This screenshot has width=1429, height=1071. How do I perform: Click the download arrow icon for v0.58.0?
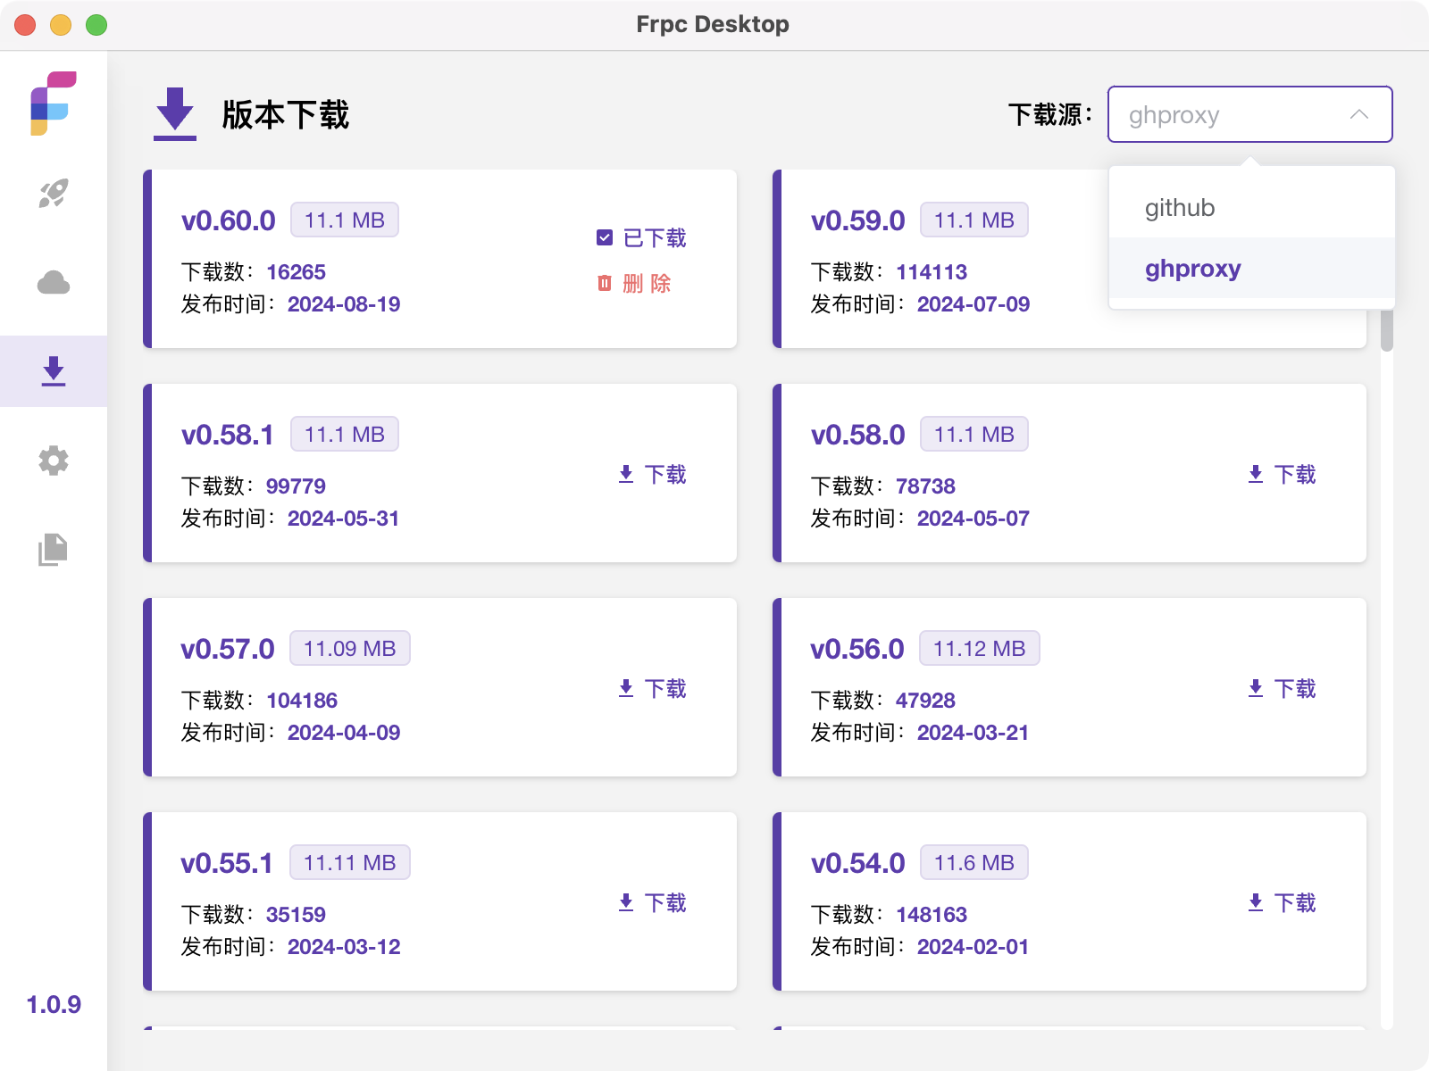click(x=1256, y=474)
